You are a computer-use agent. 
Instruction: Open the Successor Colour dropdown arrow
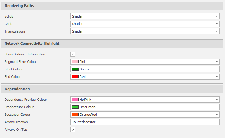coord(217,115)
